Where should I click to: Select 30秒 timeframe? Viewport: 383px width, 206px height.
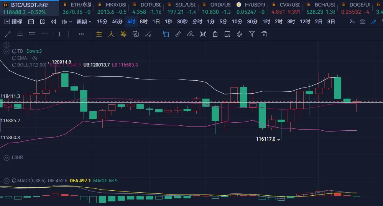182,22
